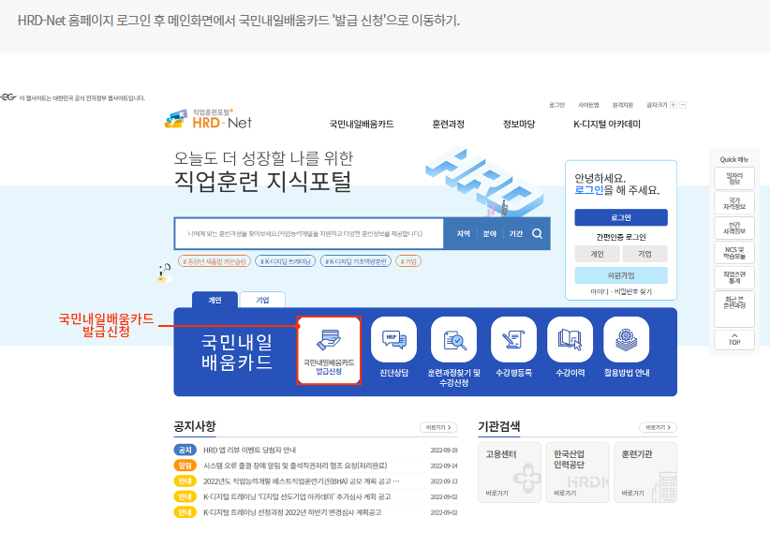The image size is (770, 547).
Task: Decrease font size with minus icon
Action: click(x=683, y=105)
